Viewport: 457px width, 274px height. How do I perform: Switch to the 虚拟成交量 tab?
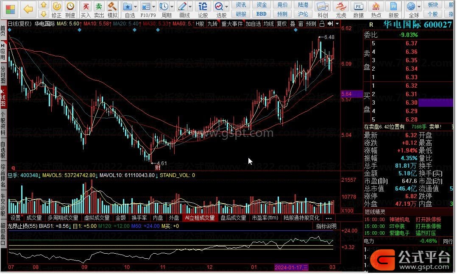[97, 218]
